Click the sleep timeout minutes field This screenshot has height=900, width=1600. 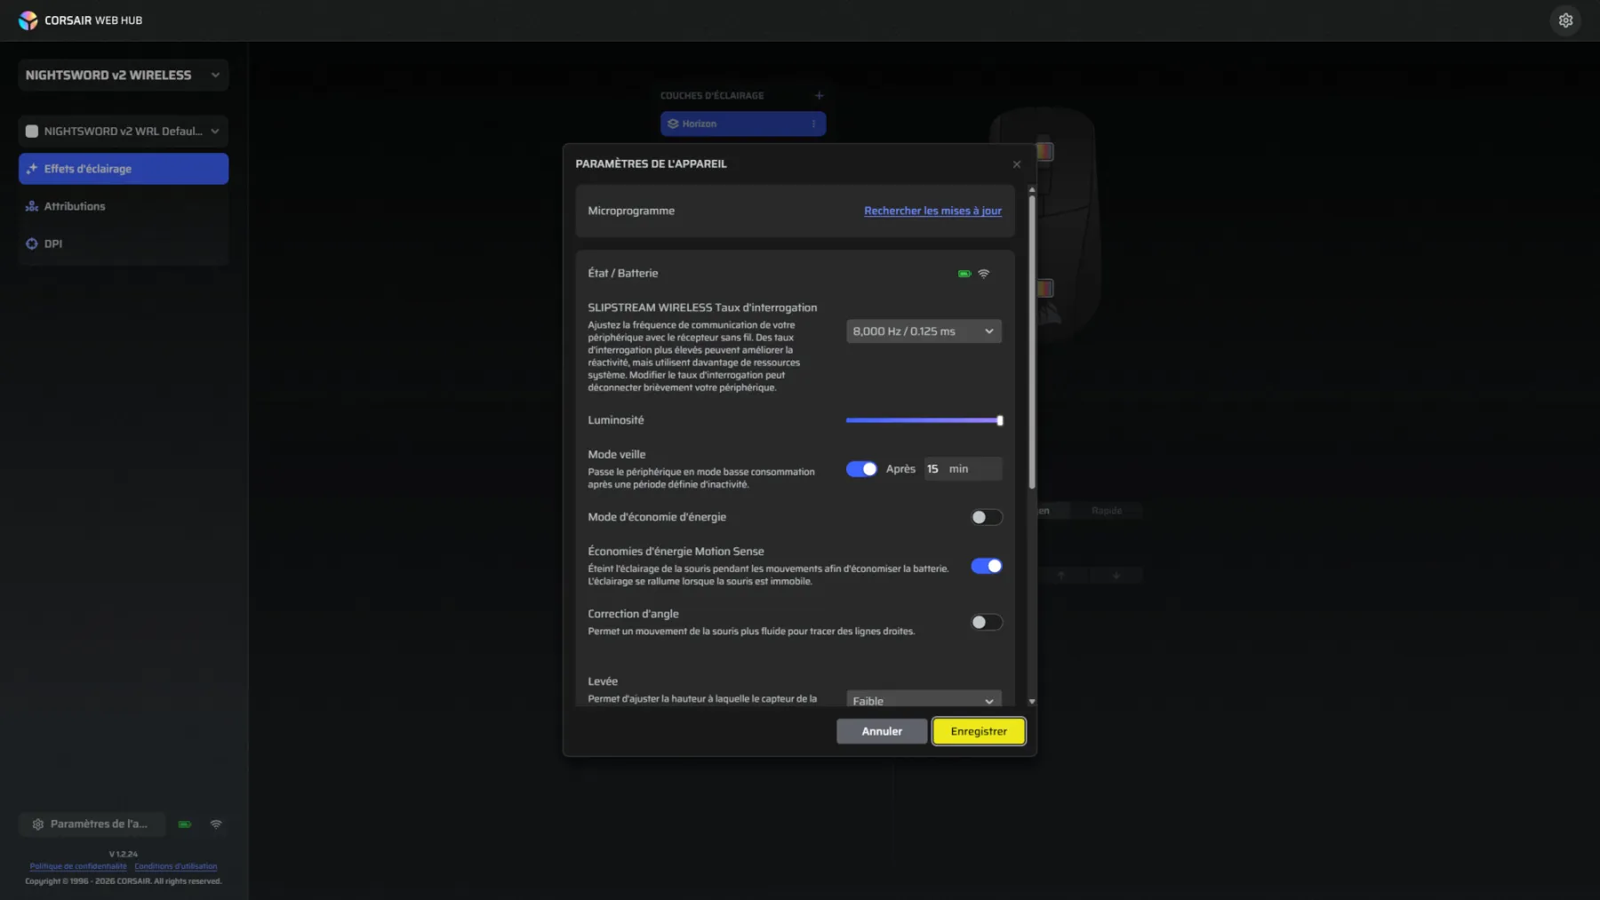pos(963,469)
